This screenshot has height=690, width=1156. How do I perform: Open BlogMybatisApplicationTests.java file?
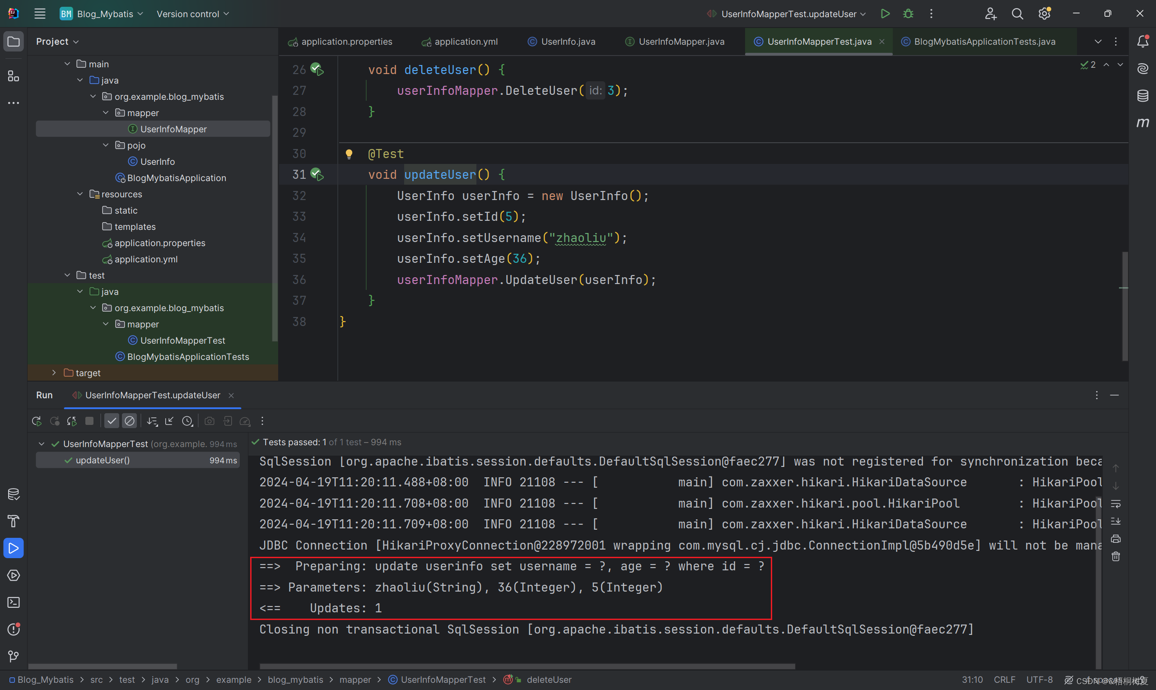[x=984, y=41]
